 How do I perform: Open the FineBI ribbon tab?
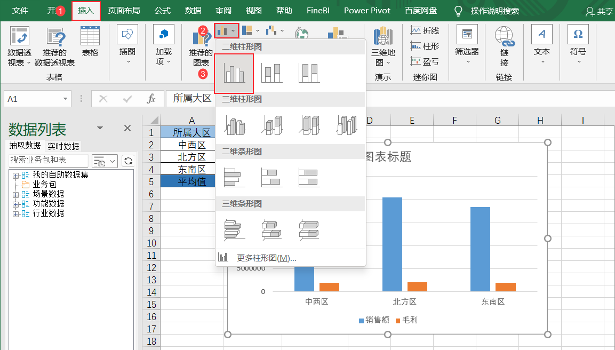coord(318,11)
